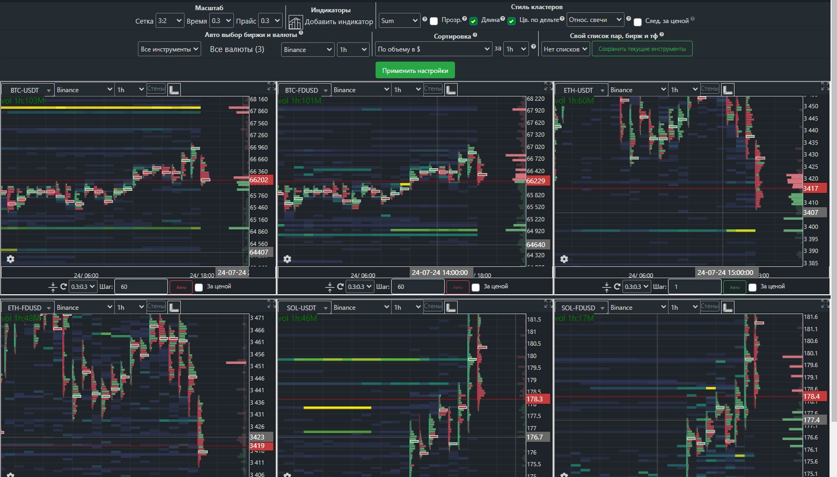Click the Шаг input field under BTC-USDT

141,287
